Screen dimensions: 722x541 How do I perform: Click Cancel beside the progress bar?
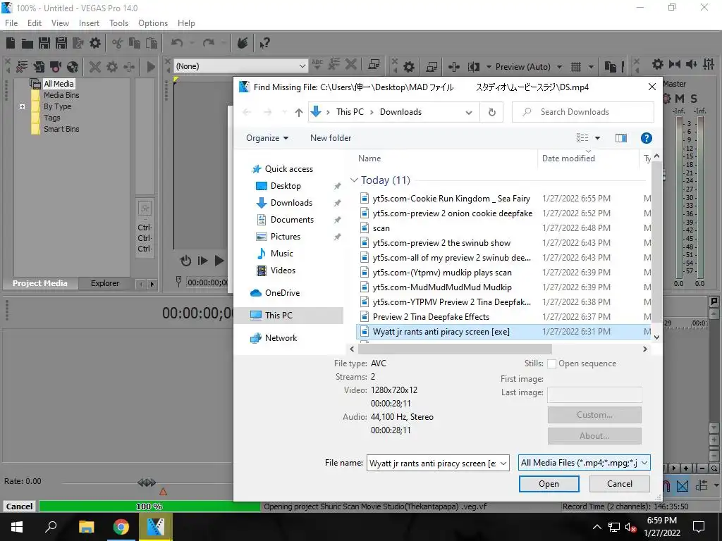click(x=19, y=506)
